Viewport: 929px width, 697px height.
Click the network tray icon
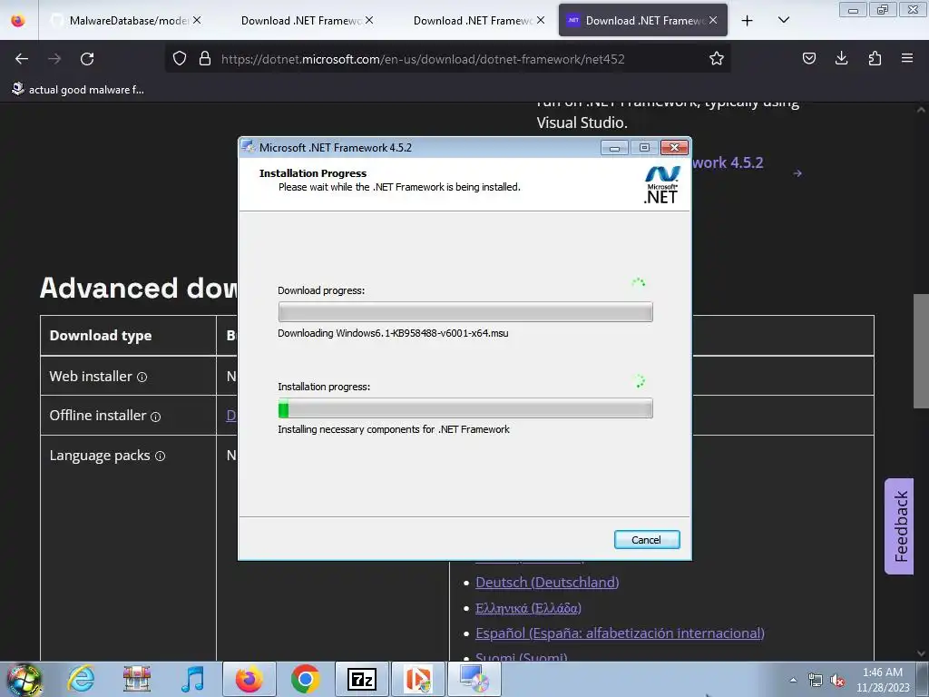pos(816,681)
